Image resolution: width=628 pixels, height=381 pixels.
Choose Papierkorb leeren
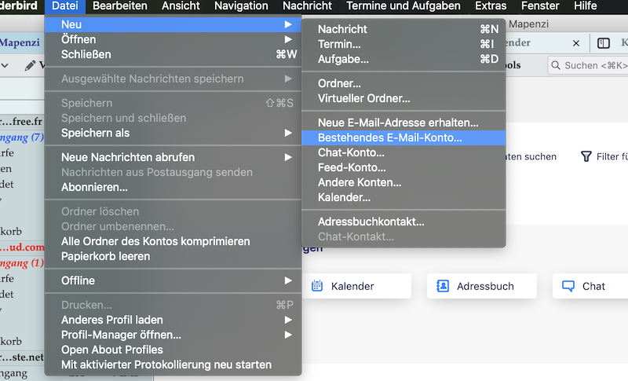click(173, 256)
